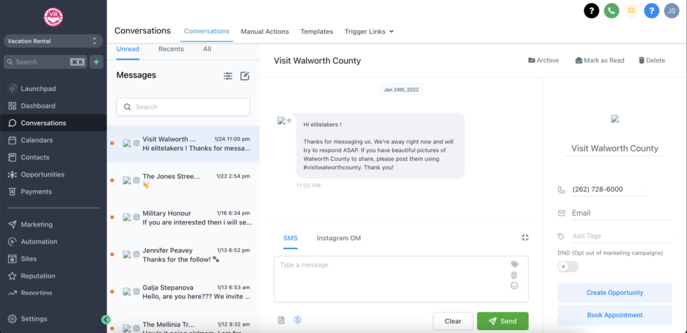Click the dollar payment request icon

click(297, 320)
